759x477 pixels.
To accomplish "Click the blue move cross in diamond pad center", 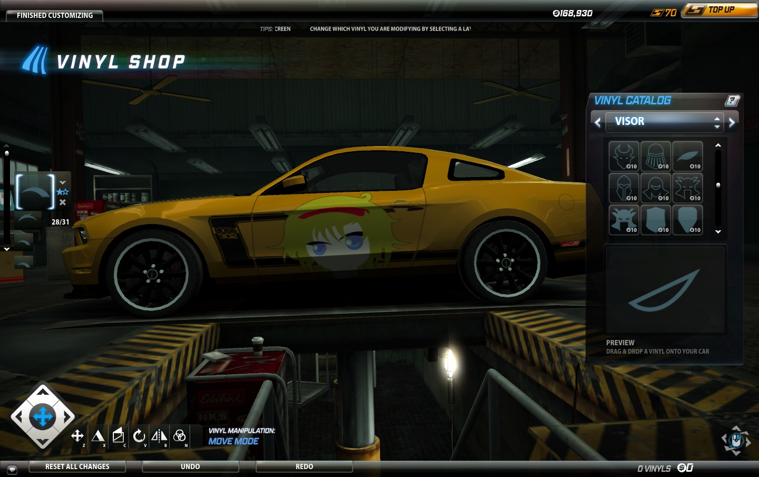I will pyautogui.click(x=43, y=417).
